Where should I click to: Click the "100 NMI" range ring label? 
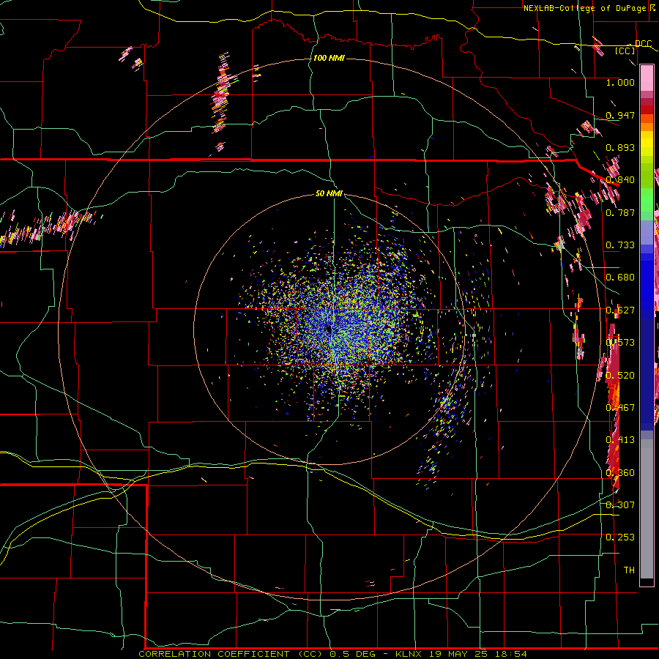[x=329, y=58]
